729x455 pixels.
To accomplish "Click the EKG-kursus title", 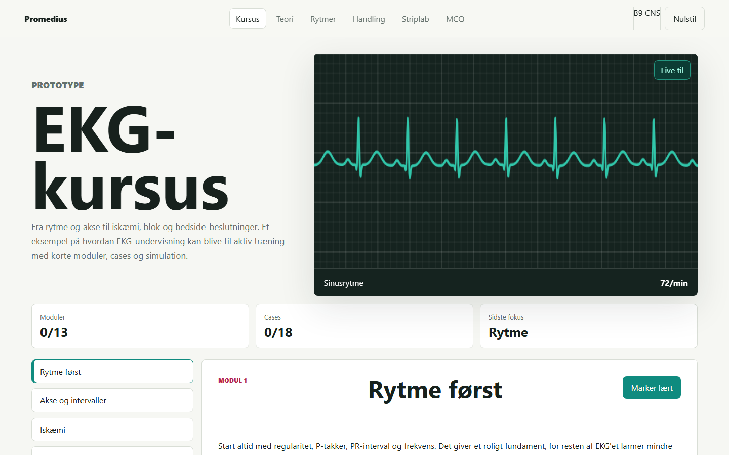I will (x=131, y=157).
